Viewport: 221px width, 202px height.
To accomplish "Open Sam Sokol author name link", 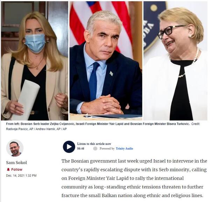I will [16, 163].
